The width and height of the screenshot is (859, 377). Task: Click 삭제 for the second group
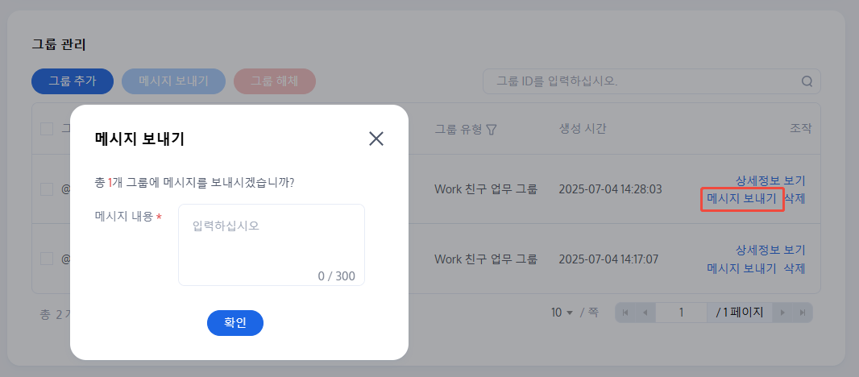(x=795, y=268)
